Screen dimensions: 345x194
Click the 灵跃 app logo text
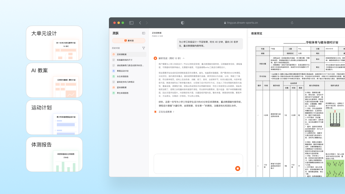point(116,33)
